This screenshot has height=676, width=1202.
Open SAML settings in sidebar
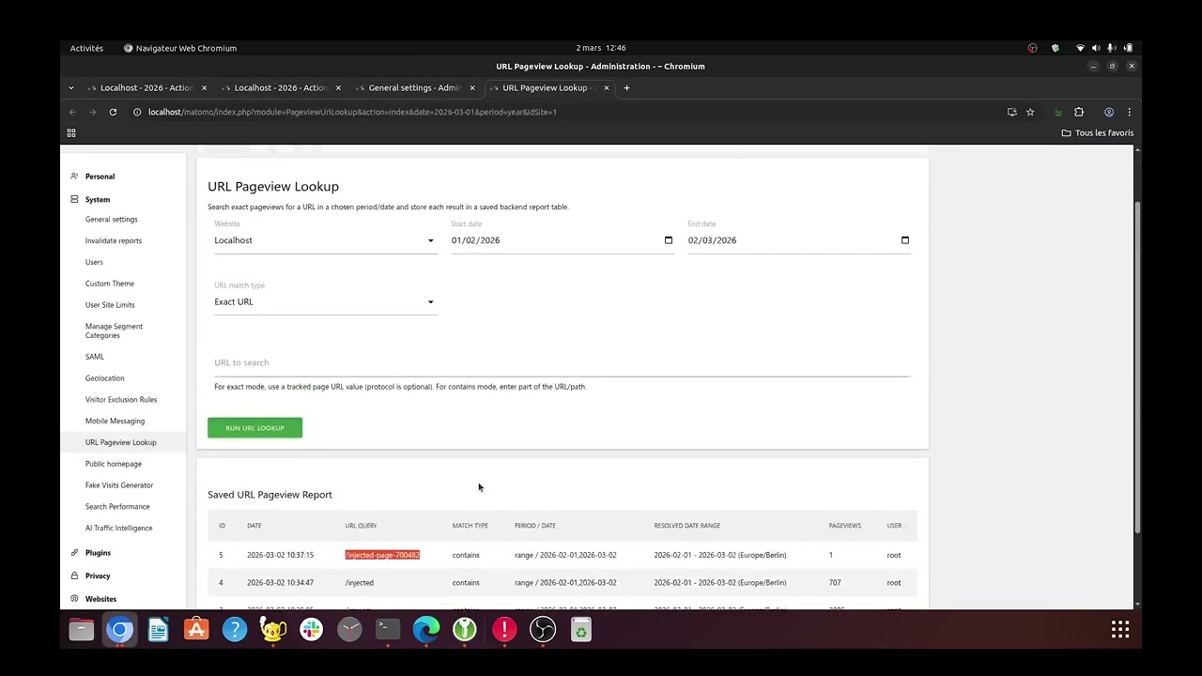tap(95, 357)
